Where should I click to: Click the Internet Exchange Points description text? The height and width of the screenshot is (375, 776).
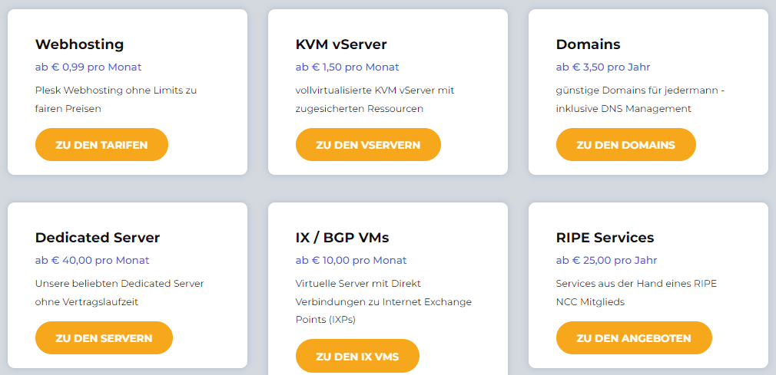(x=383, y=301)
